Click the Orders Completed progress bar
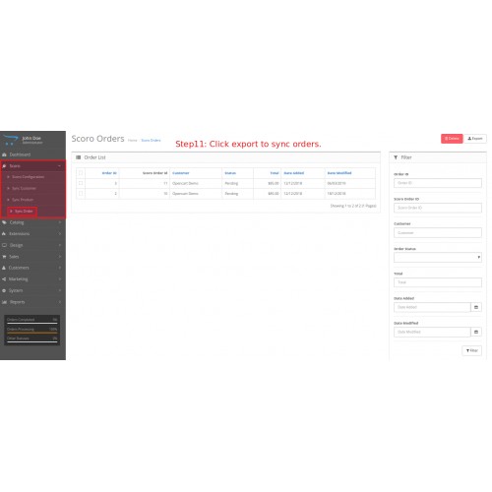The width and height of the screenshot is (492, 492). click(32, 323)
